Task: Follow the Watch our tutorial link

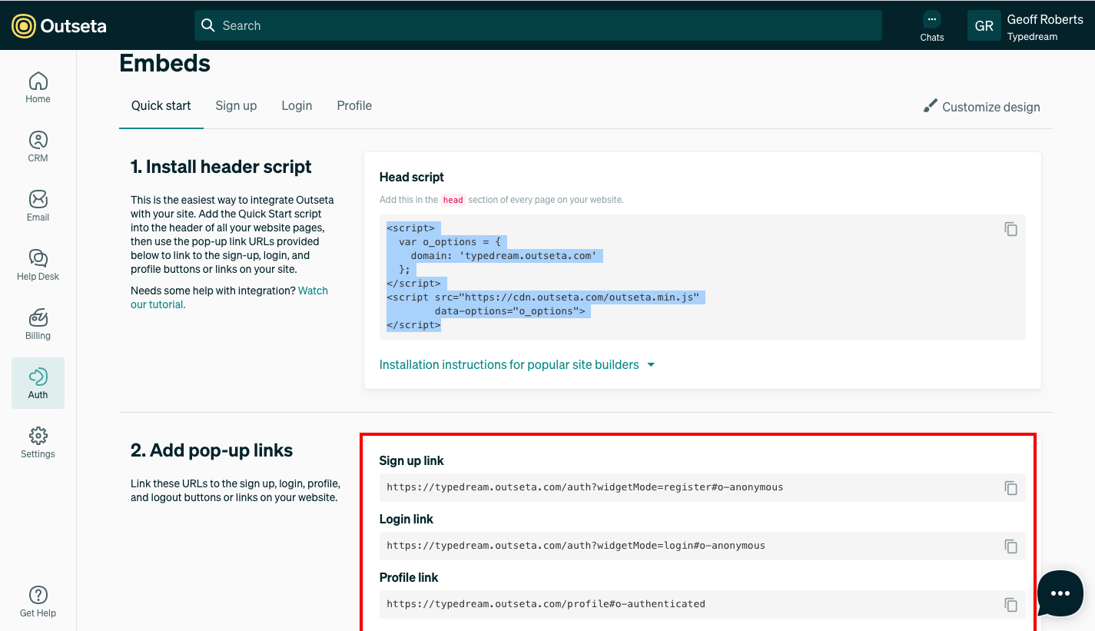Action: (229, 297)
